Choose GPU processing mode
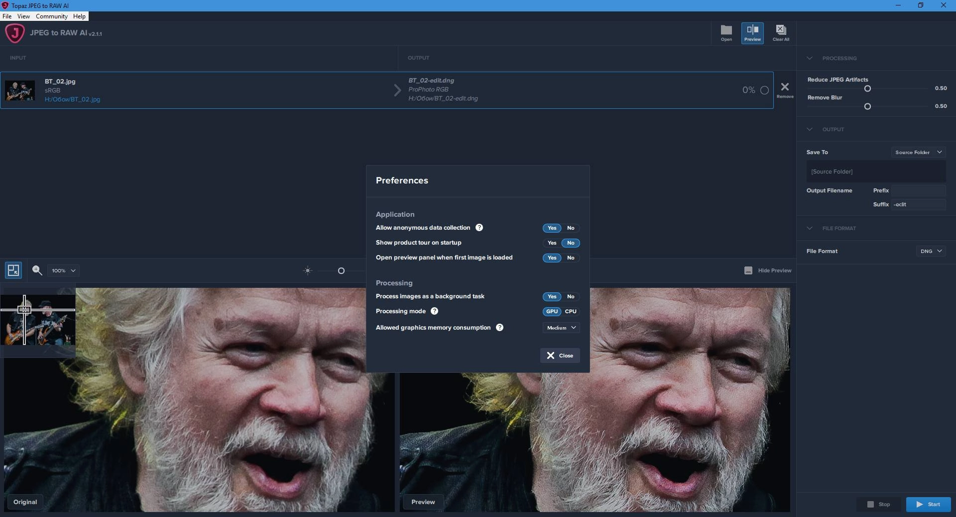956x517 pixels. [552, 312]
